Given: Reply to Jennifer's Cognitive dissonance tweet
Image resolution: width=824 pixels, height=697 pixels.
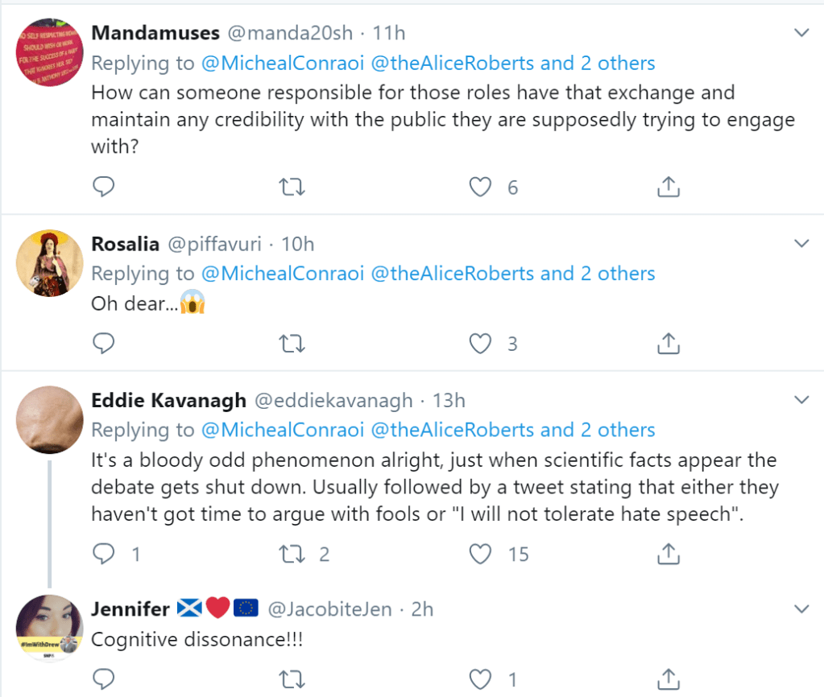Looking at the screenshot, I should [x=104, y=680].
